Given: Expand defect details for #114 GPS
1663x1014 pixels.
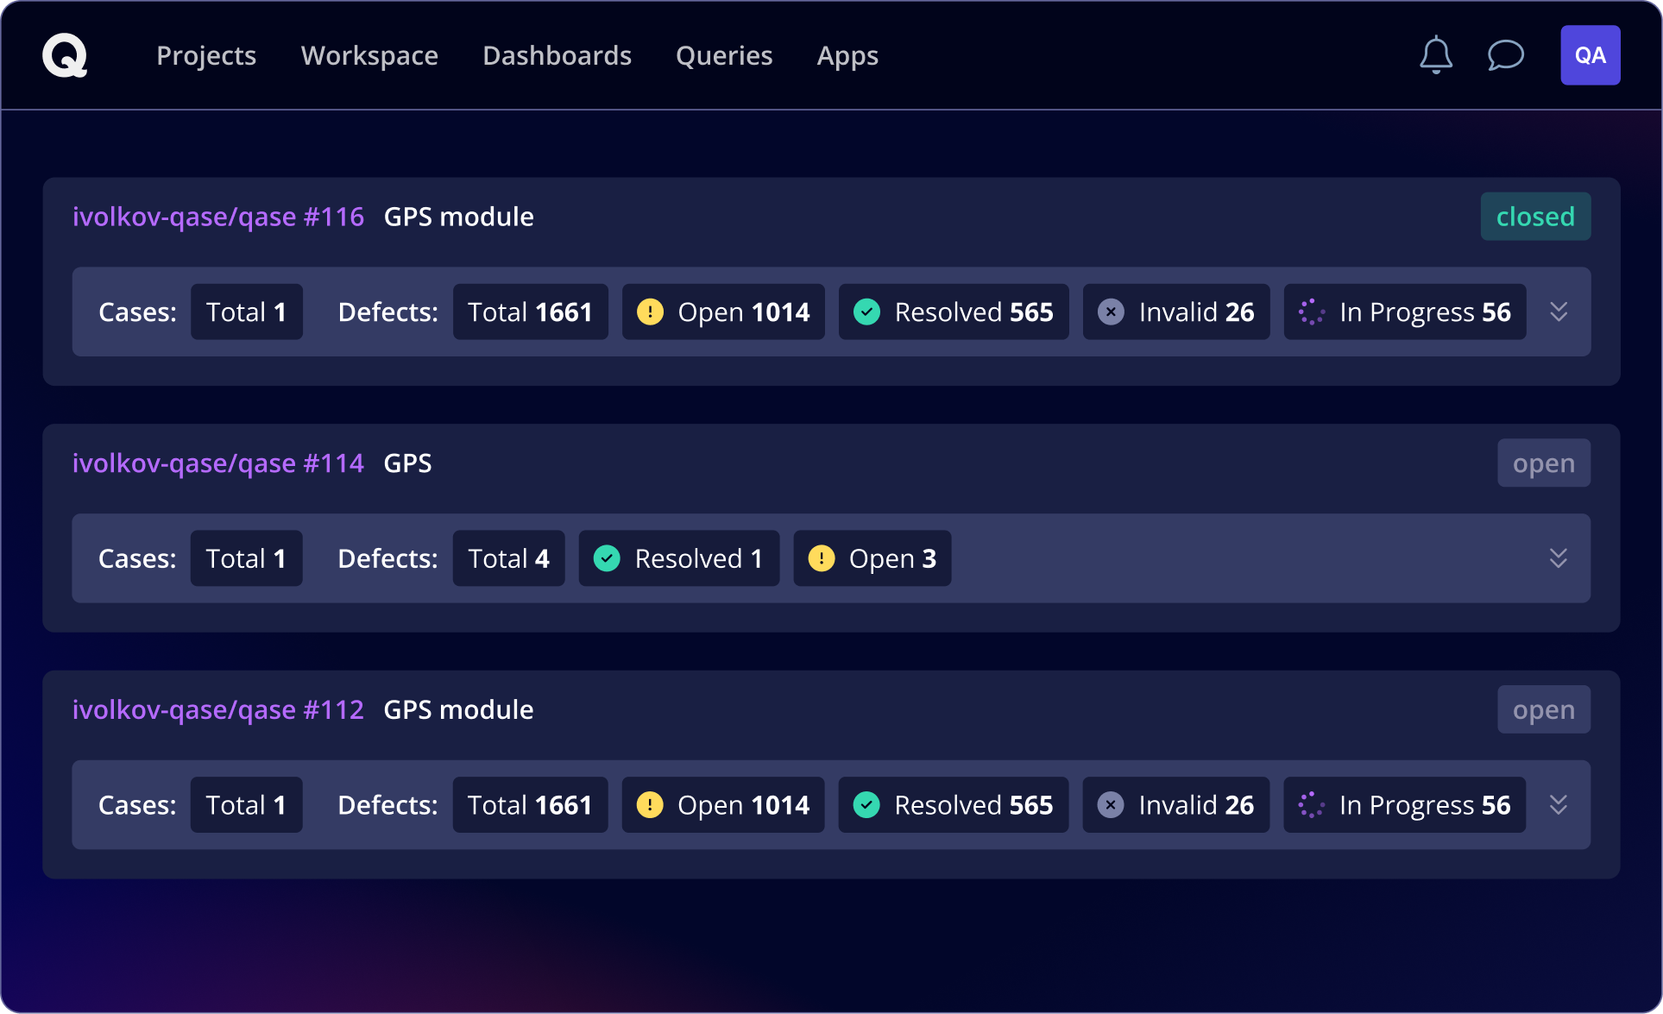Looking at the screenshot, I should pos(1558,558).
